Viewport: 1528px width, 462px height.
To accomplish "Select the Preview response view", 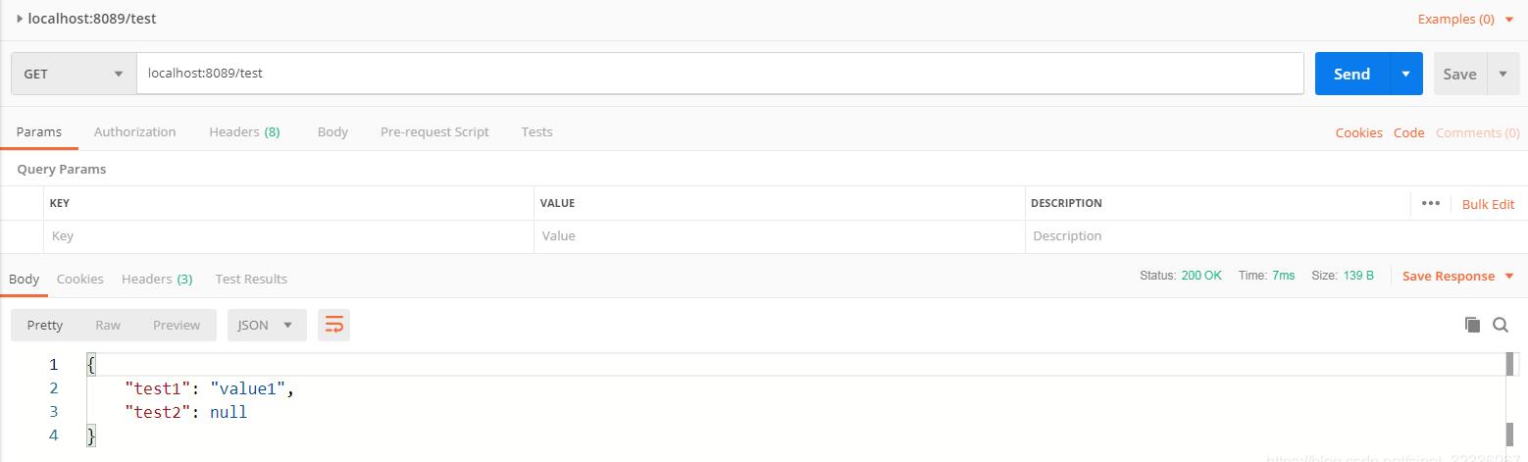I will (177, 325).
